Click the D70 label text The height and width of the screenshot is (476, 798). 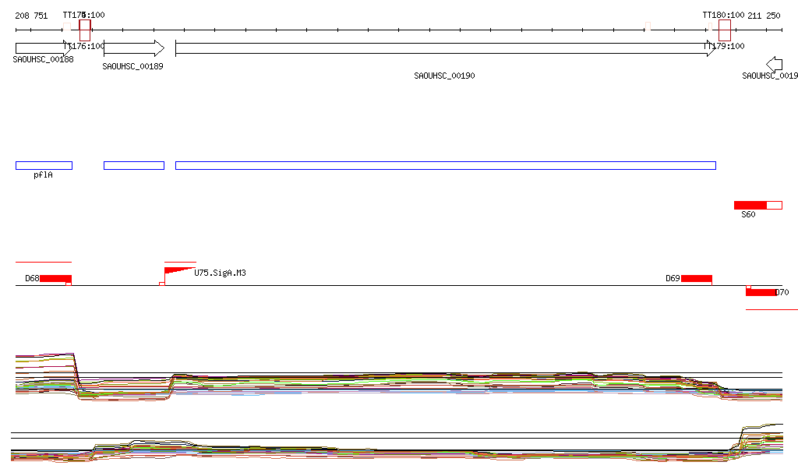pyautogui.click(x=782, y=292)
